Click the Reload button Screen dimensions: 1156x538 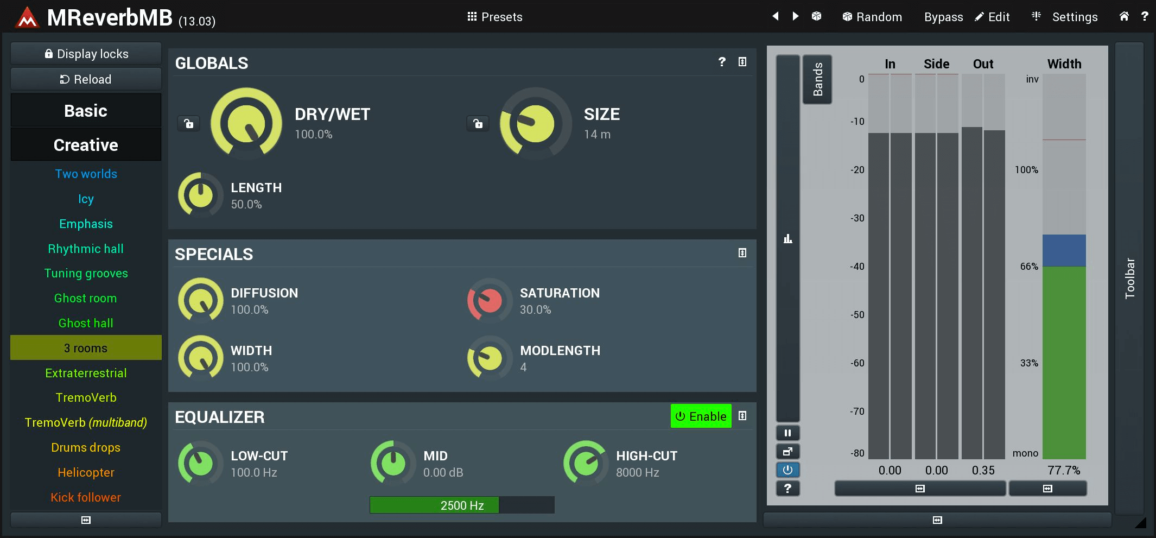(x=86, y=79)
